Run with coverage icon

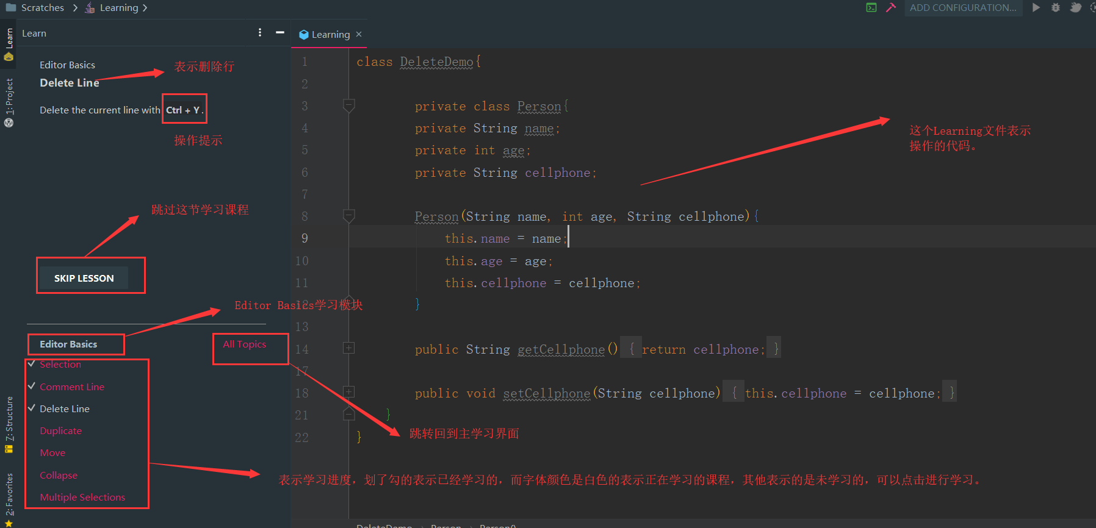click(1075, 7)
